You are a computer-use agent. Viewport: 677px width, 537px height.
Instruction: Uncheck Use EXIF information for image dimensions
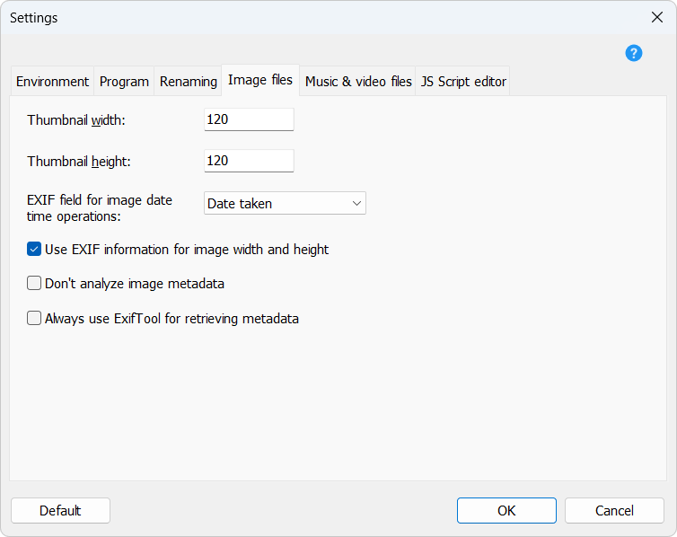(x=35, y=250)
